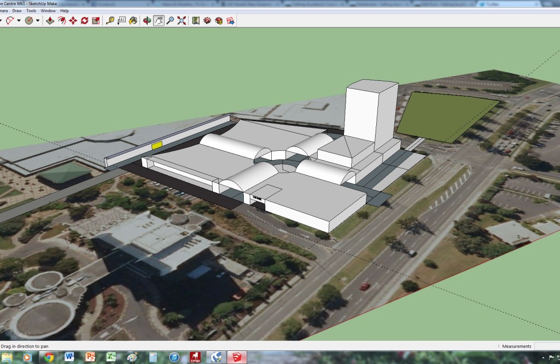Image resolution: width=560 pixels, height=364 pixels.
Task: Select the Follow Me tool
Action: [x=61, y=21]
